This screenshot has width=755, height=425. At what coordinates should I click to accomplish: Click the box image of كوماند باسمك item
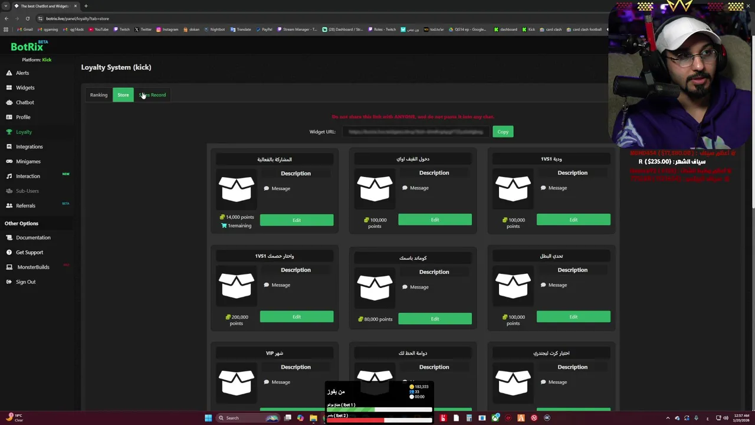(375, 287)
